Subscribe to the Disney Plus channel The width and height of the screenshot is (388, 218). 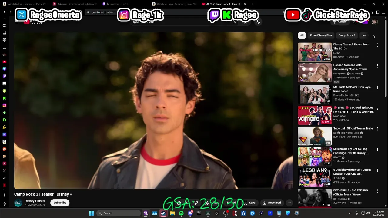pyautogui.click(x=60, y=203)
